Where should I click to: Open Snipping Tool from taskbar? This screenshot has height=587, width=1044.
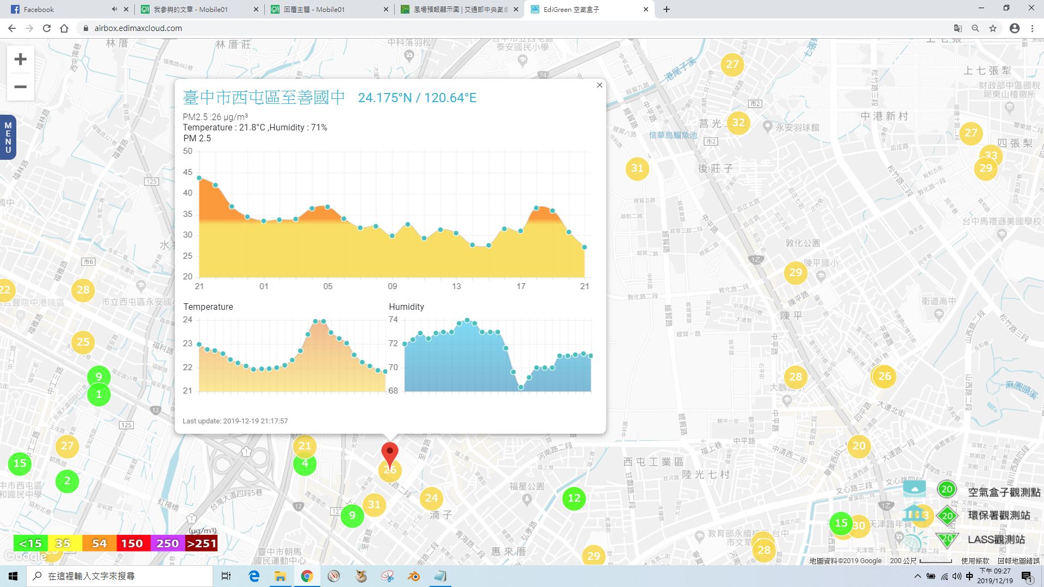387,576
